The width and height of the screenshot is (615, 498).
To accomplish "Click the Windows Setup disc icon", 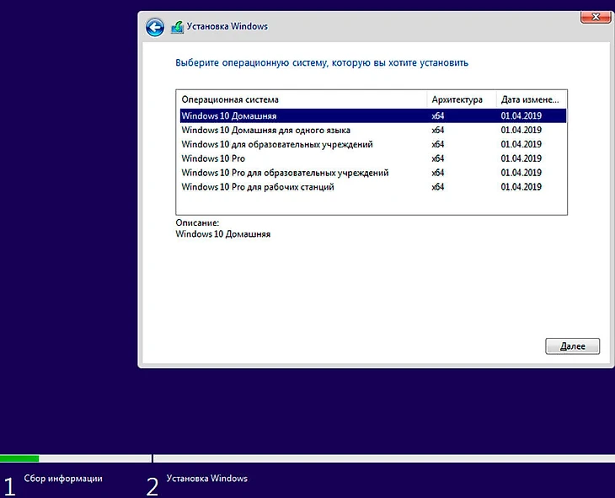I will click(x=177, y=28).
